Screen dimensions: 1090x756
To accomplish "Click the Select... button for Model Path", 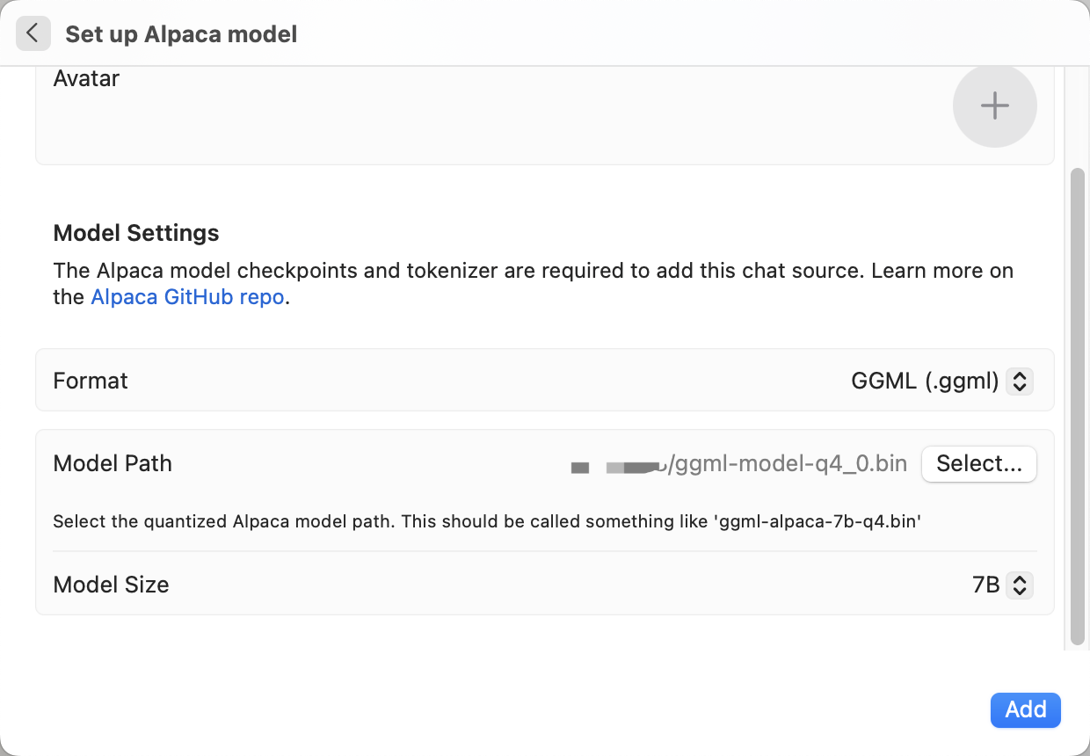I will (x=979, y=464).
